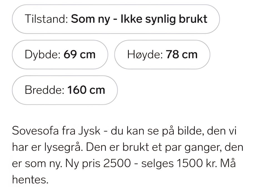Select the Bredde 160 cm chip
The image size is (267, 194).
(x=65, y=90)
